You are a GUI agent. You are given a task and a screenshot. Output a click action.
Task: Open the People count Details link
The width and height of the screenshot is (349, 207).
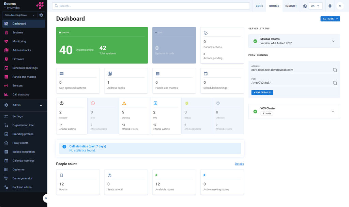tap(239, 164)
